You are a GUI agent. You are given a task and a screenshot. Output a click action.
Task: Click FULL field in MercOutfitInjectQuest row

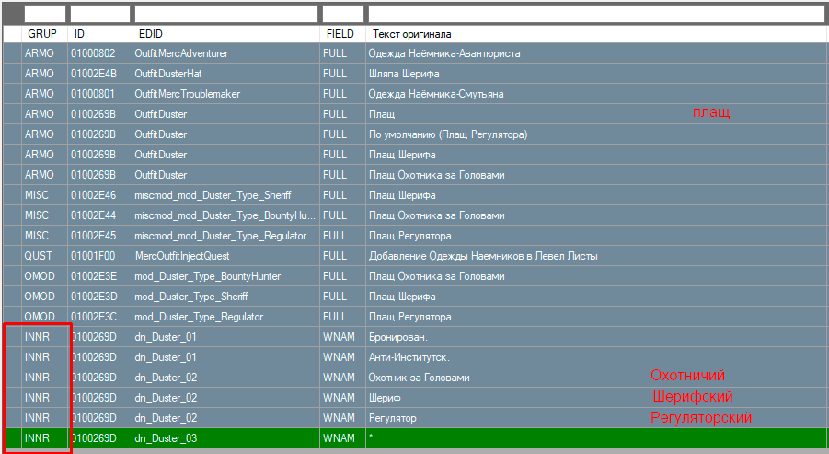[x=342, y=256]
